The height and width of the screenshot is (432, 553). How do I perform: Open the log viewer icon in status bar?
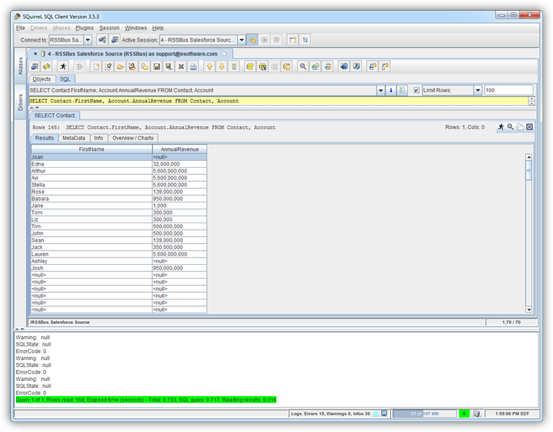tap(384, 413)
